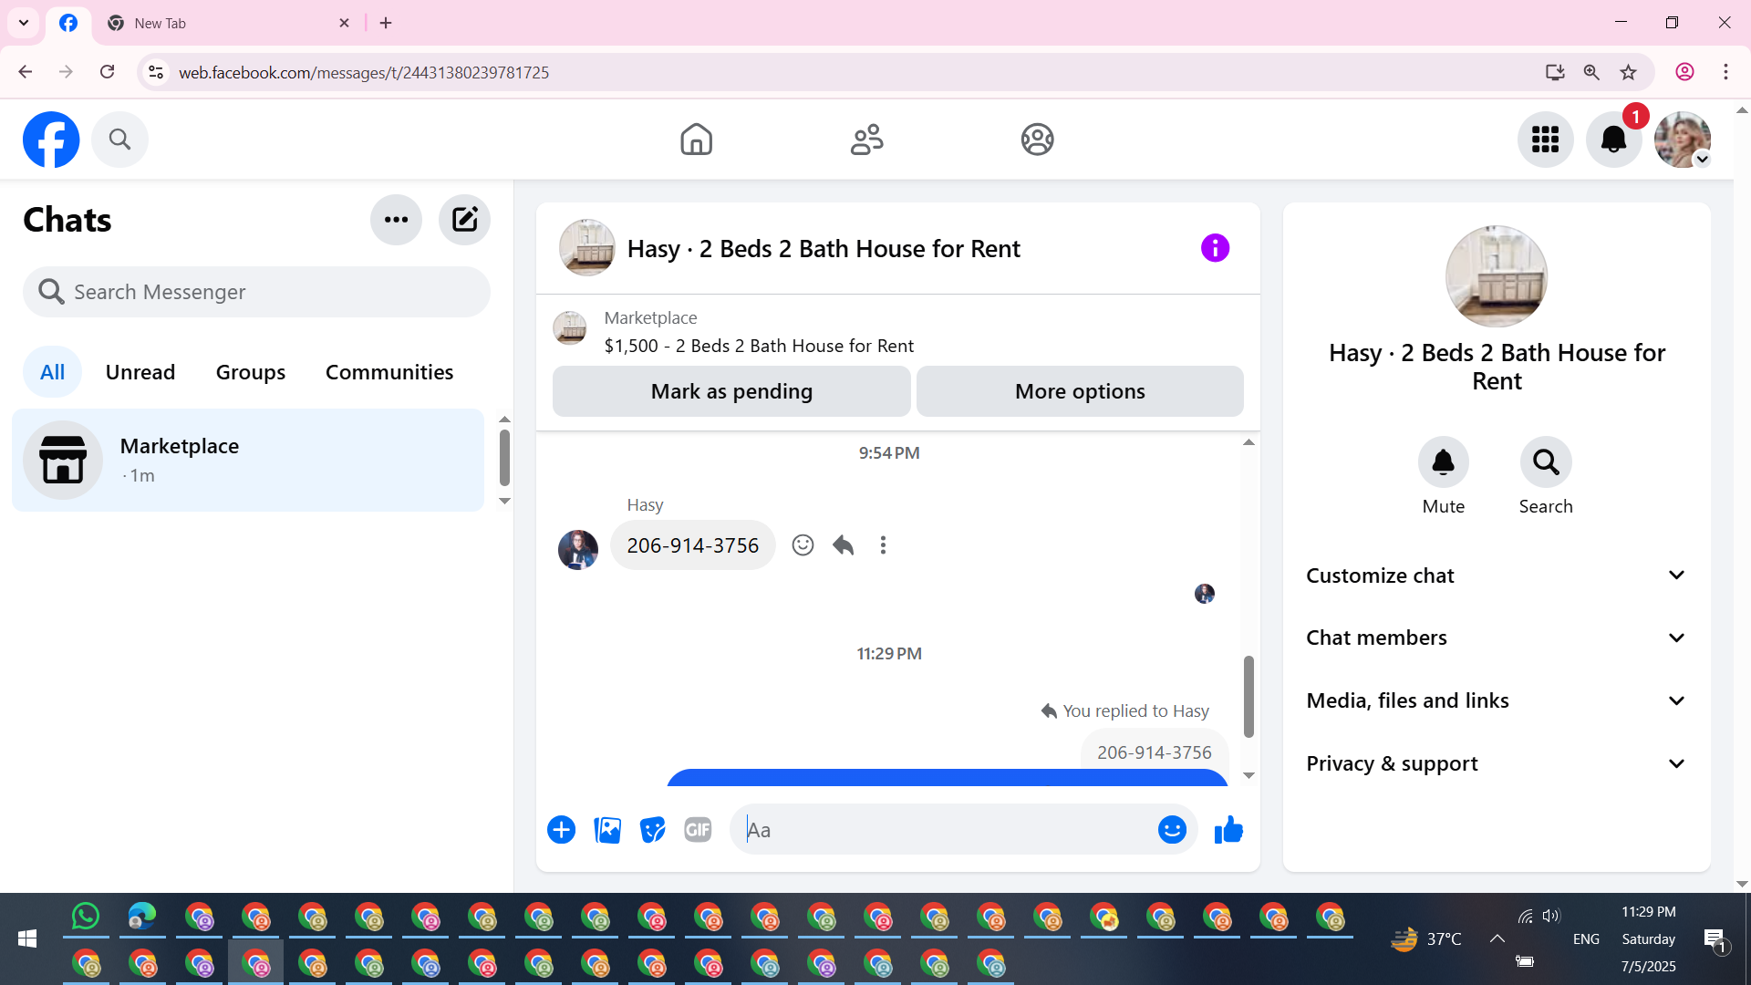
Task: Reply to Hasy's 206-914-3756 message
Action: click(x=843, y=545)
